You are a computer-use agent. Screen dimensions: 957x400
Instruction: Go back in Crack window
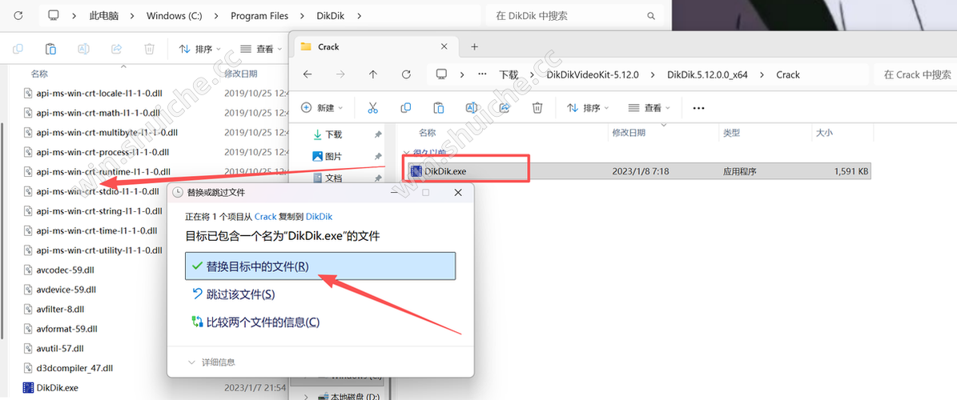pyautogui.click(x=308, y=74)
